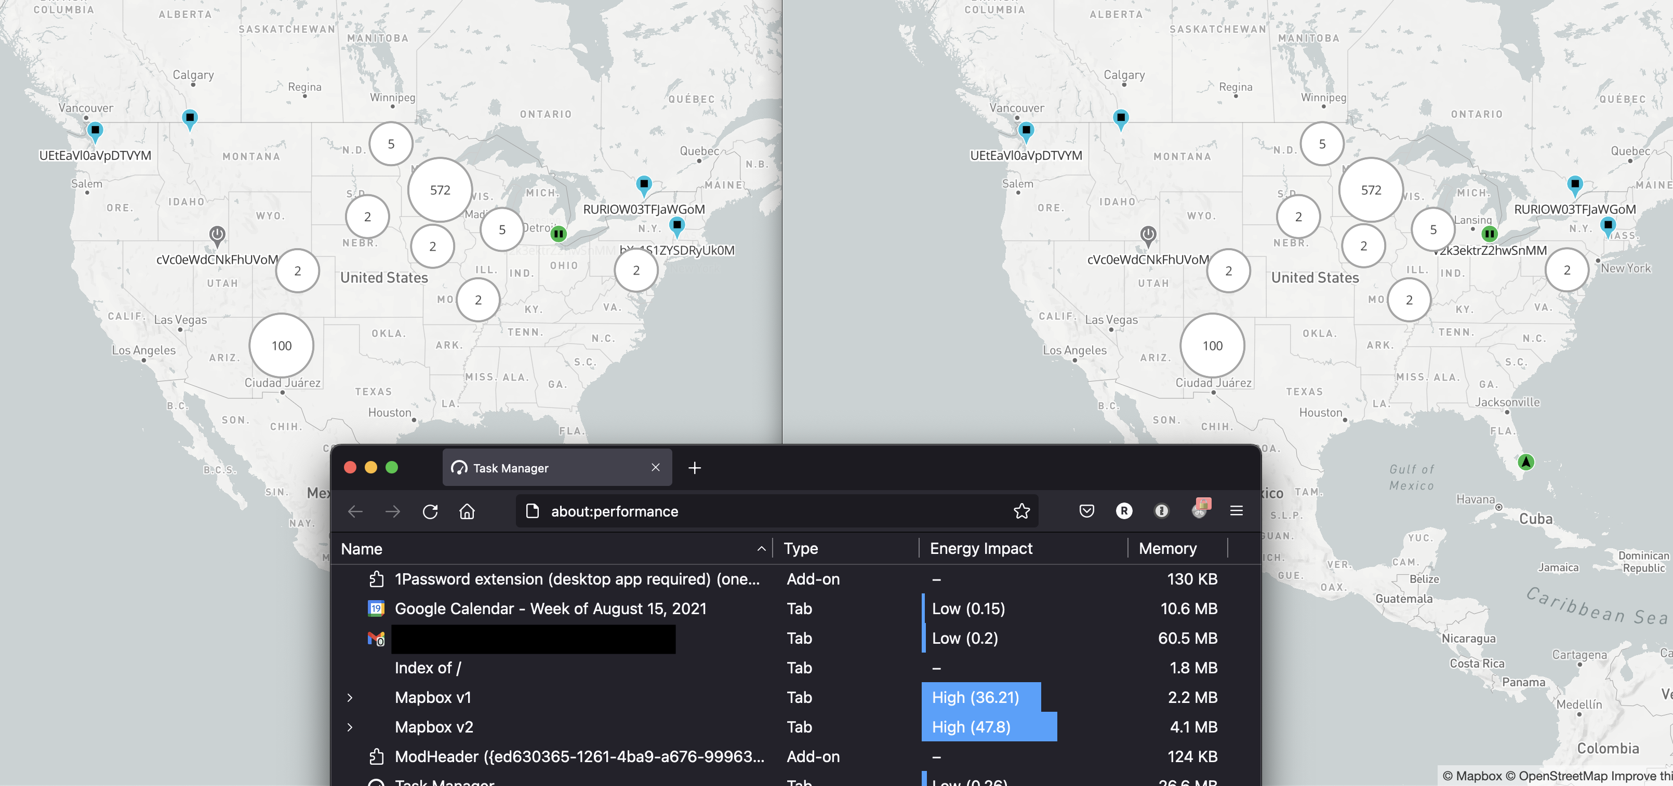Click the green pause marker on left map
Image resolution: width=1673 pixels, height=786 pixels.
tap(559, 234)
